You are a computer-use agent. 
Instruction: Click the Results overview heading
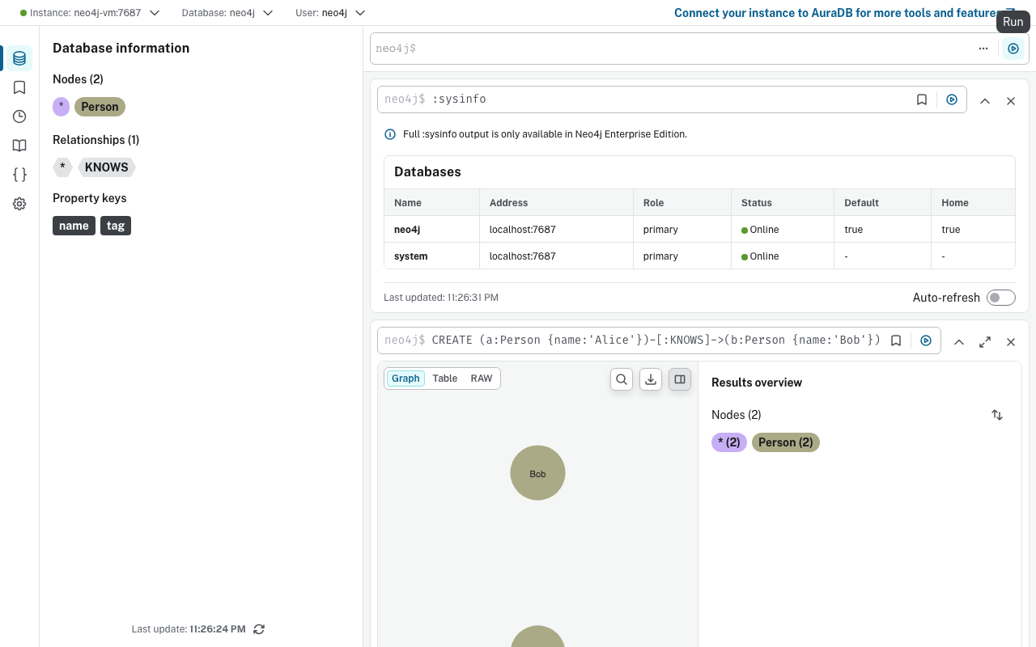[x=757, y=383]
